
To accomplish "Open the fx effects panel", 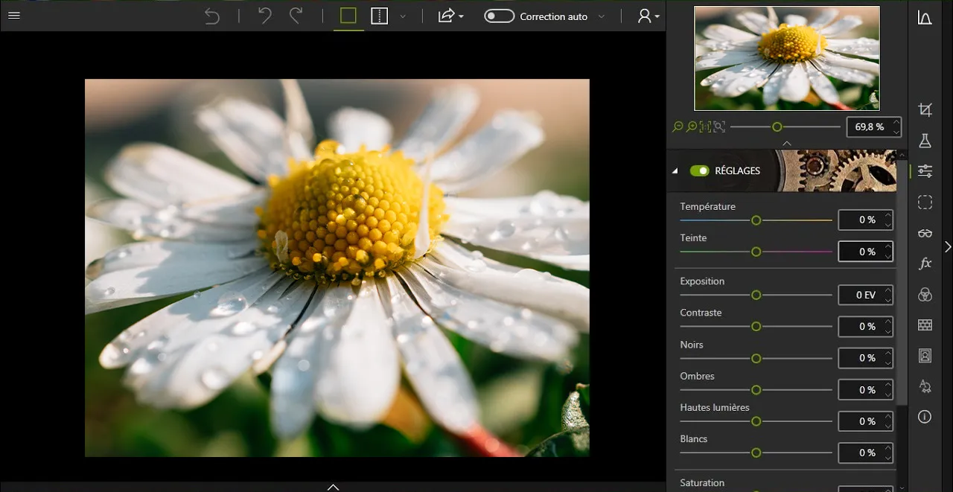I will point(925,263).
